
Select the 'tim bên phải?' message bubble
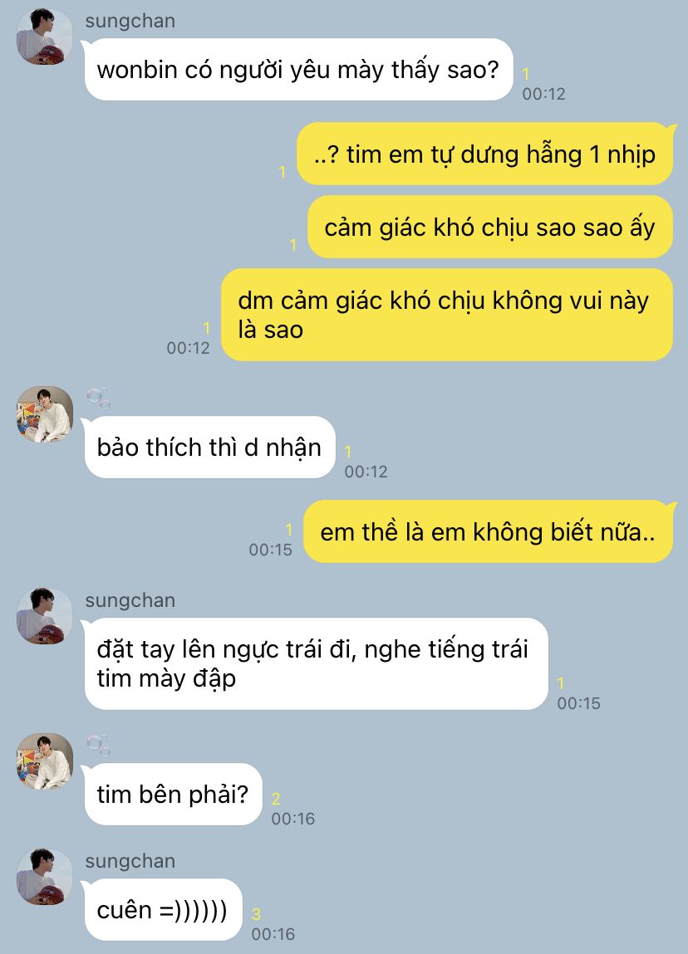tap(173, 794)
